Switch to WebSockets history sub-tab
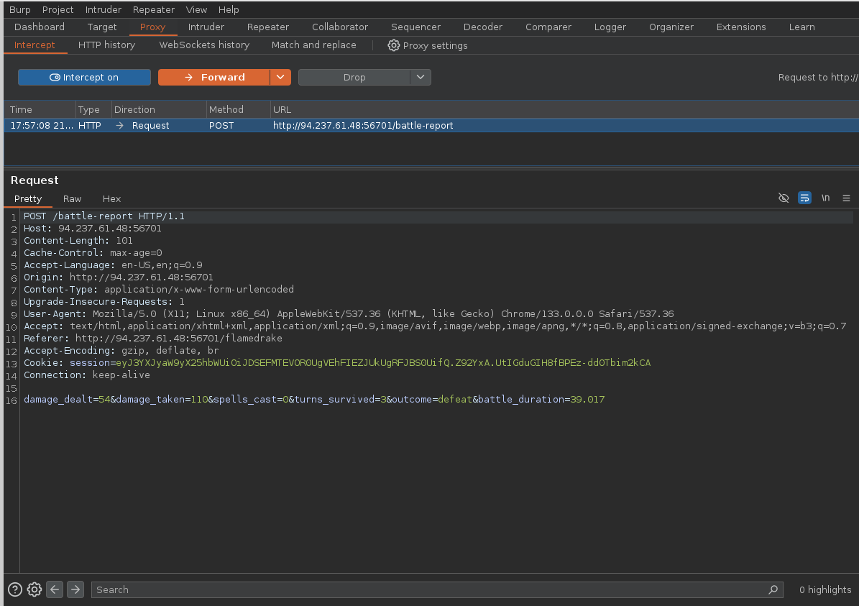The image size is (859, 606). point(204,45)
